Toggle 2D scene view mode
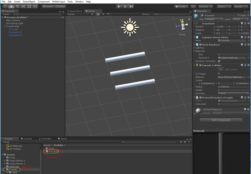 click(92, 14)
